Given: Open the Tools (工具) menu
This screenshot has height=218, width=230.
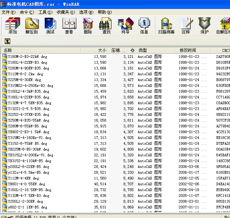Looking at the screenshot, I should (45, 12).
